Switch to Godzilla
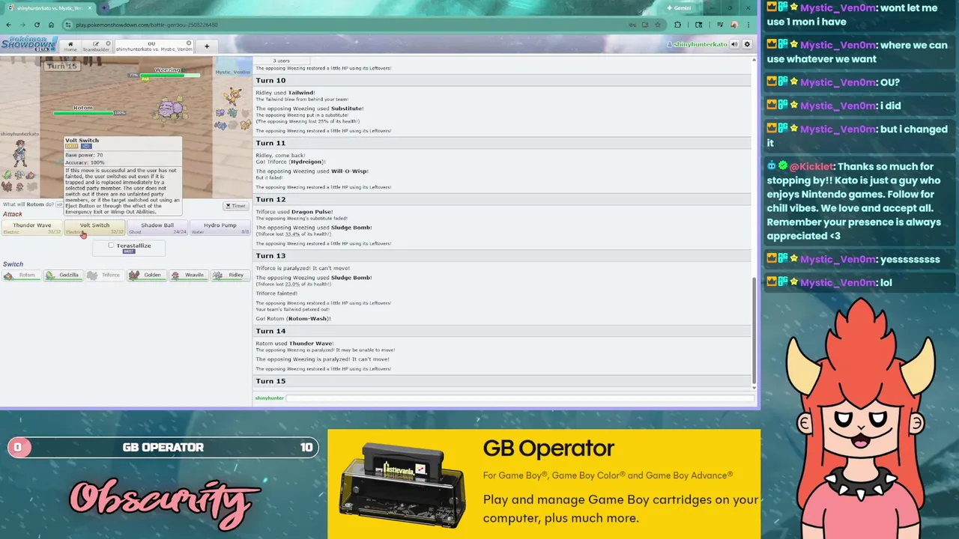The image size is (959, 539). tap(63, 275)
